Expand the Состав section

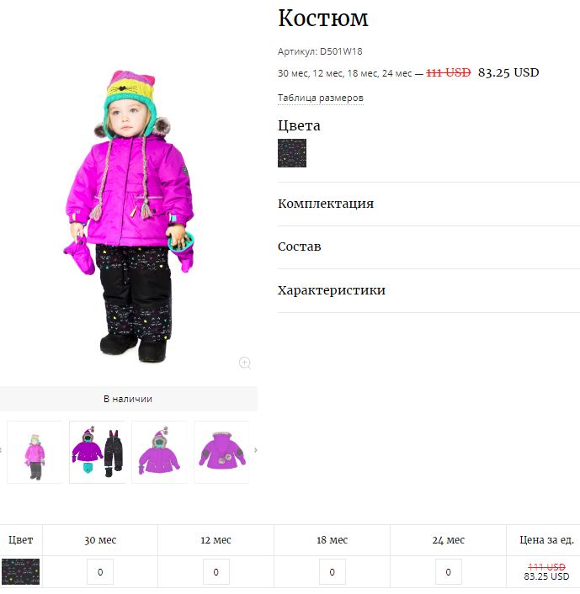coord(300,247)
